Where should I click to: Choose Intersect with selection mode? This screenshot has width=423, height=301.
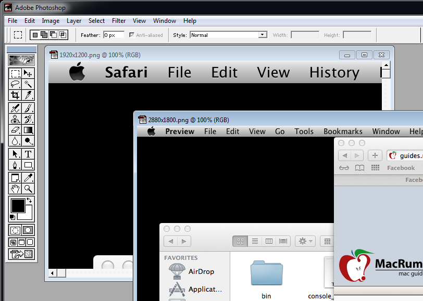click(x=63, y=35)
